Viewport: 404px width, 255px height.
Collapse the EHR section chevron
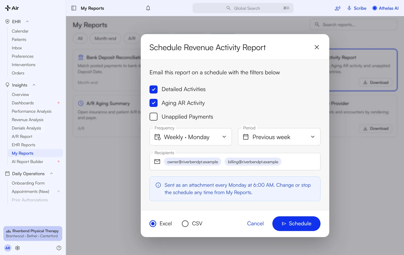coord(27,22)
